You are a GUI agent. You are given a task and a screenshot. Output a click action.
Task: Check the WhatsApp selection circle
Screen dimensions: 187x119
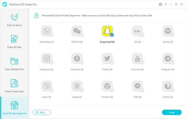click(x=51, y=35)
